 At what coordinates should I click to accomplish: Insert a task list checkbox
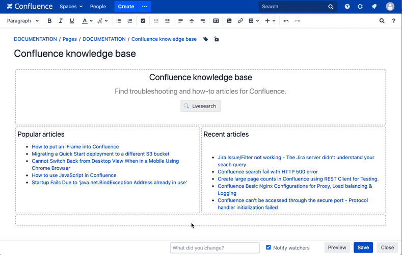[x=143, y=21]
